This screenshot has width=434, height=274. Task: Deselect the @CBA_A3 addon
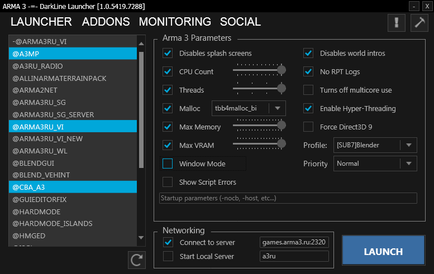click(x=73, y=187)
